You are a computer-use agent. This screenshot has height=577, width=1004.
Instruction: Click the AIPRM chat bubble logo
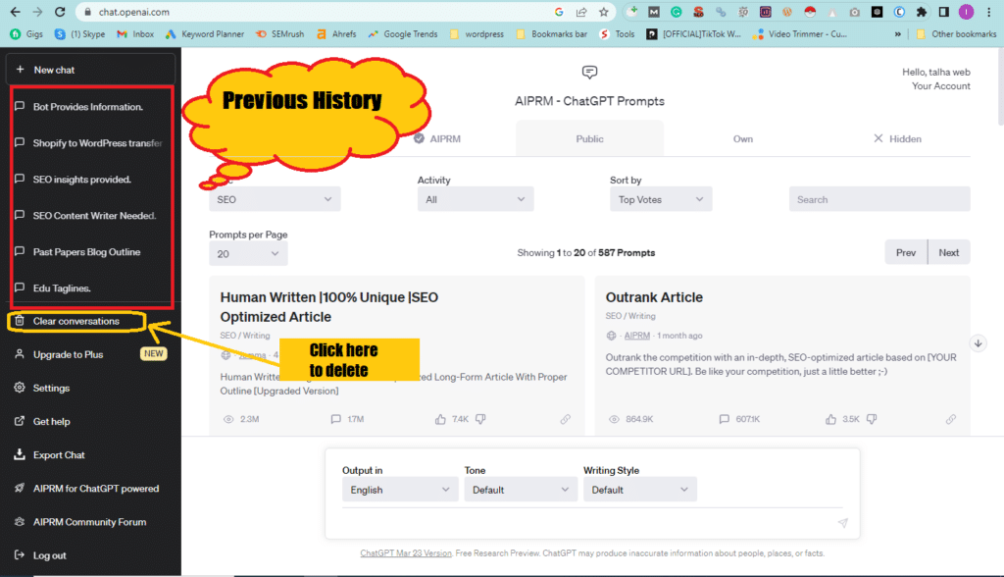coord(589,72)
